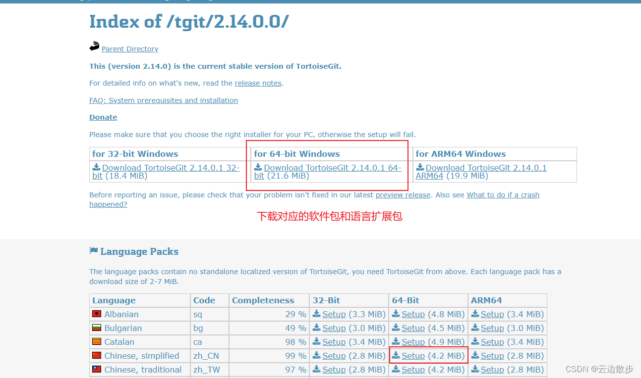Open the Chinese traditional ARM64 Setup link
Screen dimensions: 641x378
492,370
